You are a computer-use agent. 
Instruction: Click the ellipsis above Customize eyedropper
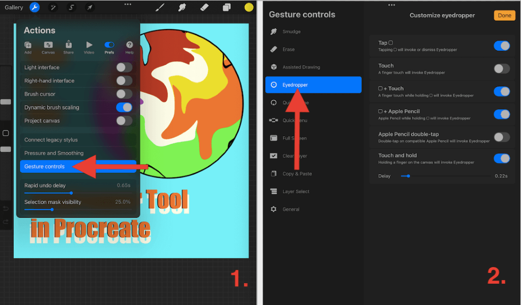pos(392,5)
